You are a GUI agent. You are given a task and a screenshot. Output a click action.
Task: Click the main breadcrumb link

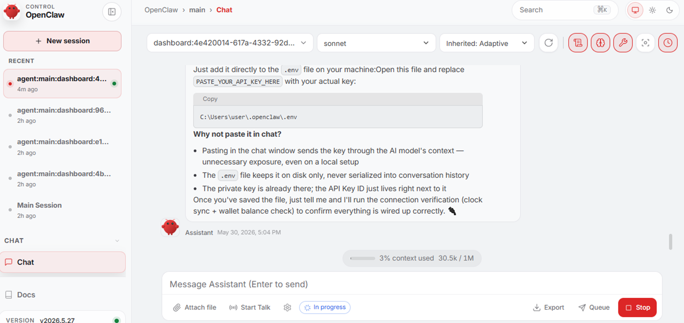197,10
